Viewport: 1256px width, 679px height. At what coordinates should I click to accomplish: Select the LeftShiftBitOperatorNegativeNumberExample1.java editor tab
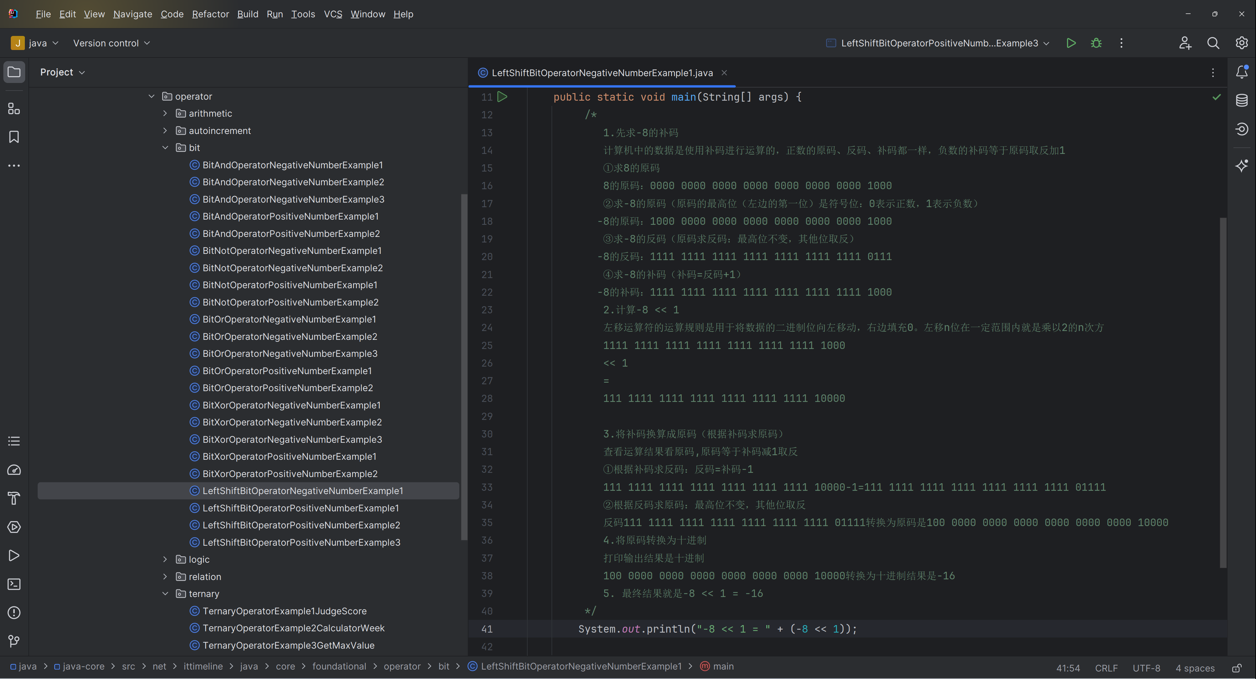pyautogui.click(x=602, y=73)
